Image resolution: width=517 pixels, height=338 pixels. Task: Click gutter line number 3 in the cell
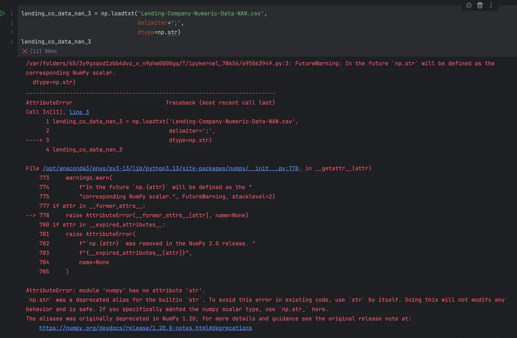pyautogui.click(x=12, y=32)
